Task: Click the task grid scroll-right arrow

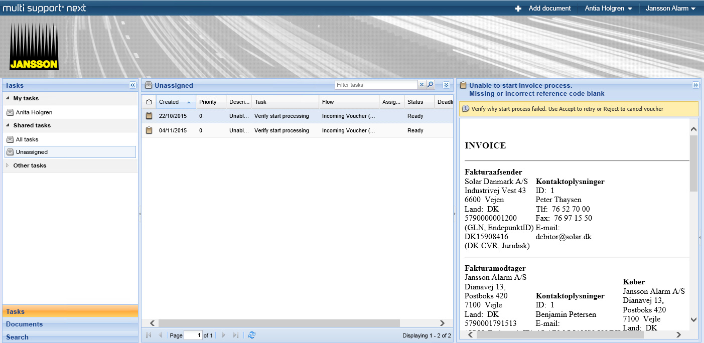Action: (442, 323)
